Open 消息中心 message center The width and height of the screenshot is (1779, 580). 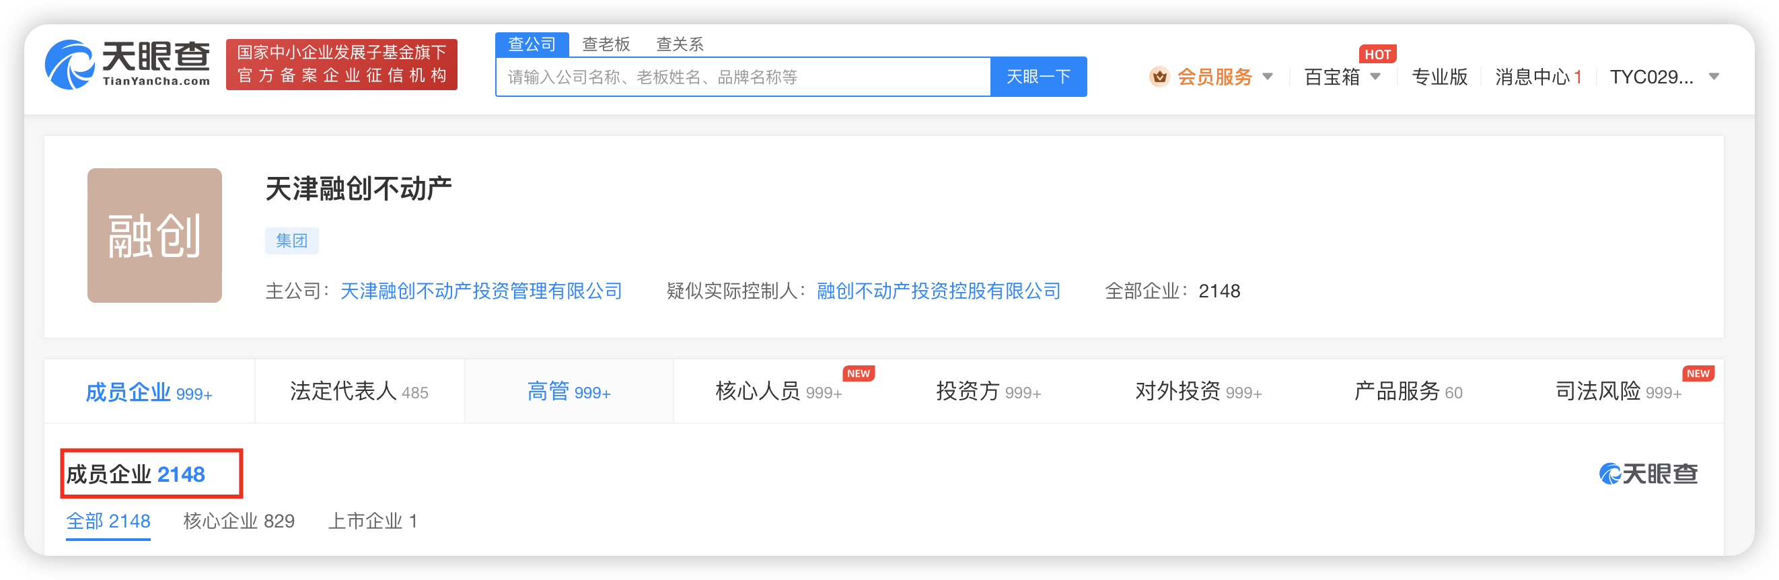(1539, 77)
